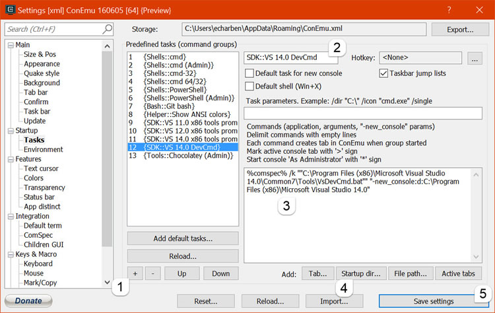
Task: Open Default term settings page
Action: click(x=43, y=226)
